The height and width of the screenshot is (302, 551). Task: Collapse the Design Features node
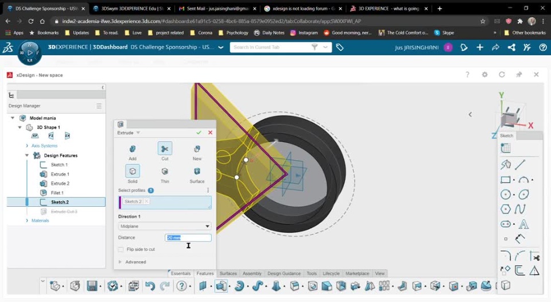[x=27, y=155]
